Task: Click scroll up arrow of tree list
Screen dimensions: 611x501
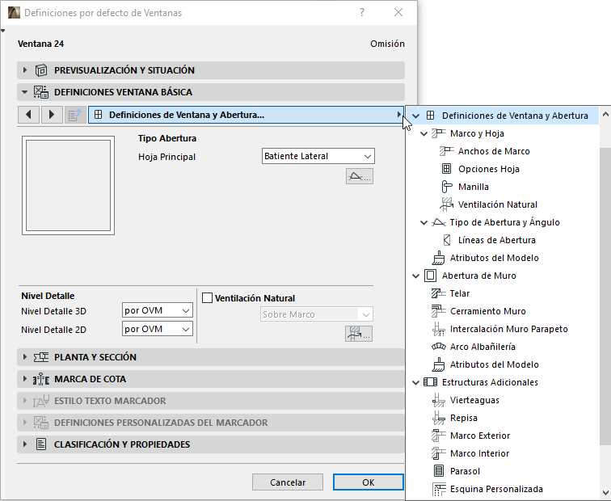Action: pos(605,114)
